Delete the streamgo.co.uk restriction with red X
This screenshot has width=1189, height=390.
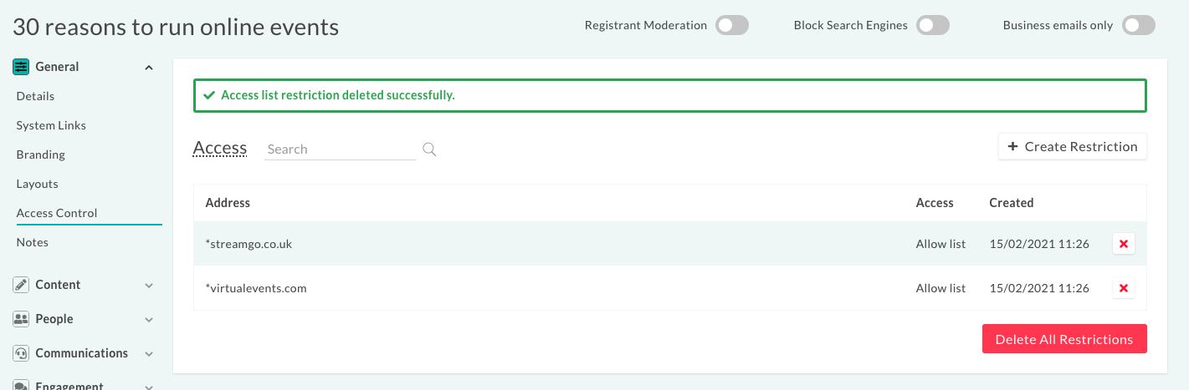[1124, 244]
